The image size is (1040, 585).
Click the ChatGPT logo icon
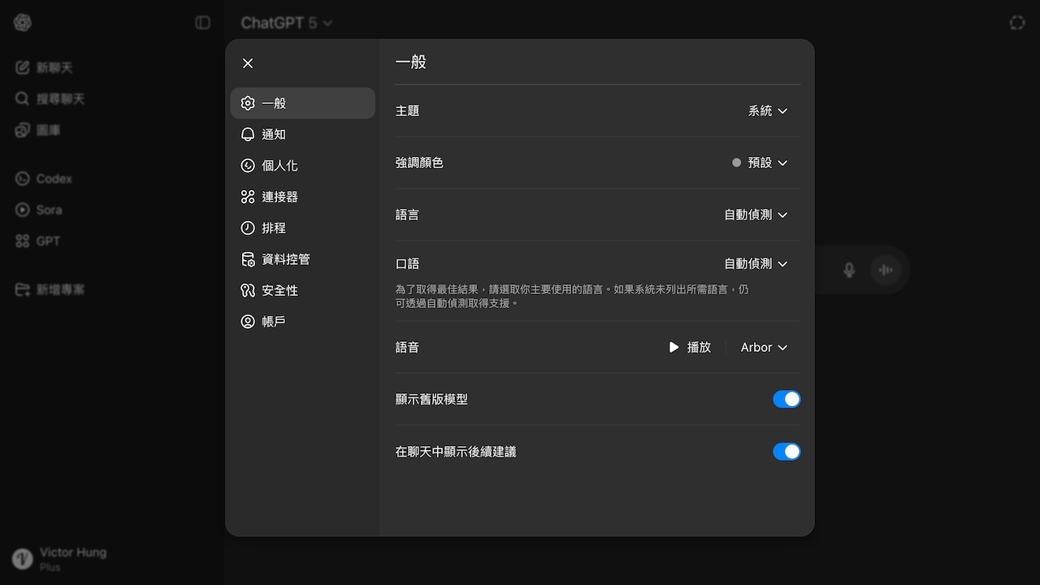[x=23, y=23]
